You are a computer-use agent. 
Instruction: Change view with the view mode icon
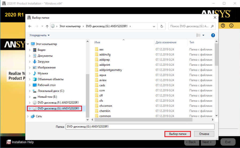[198, 35]
